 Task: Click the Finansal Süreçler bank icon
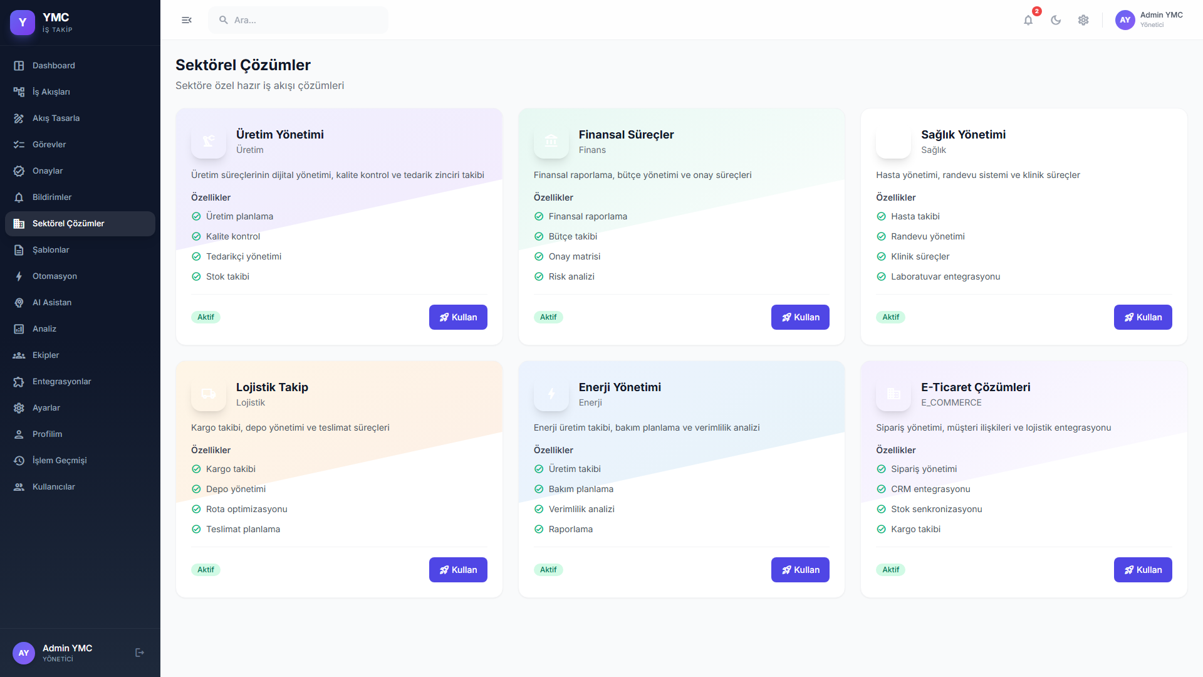point(551,141)
